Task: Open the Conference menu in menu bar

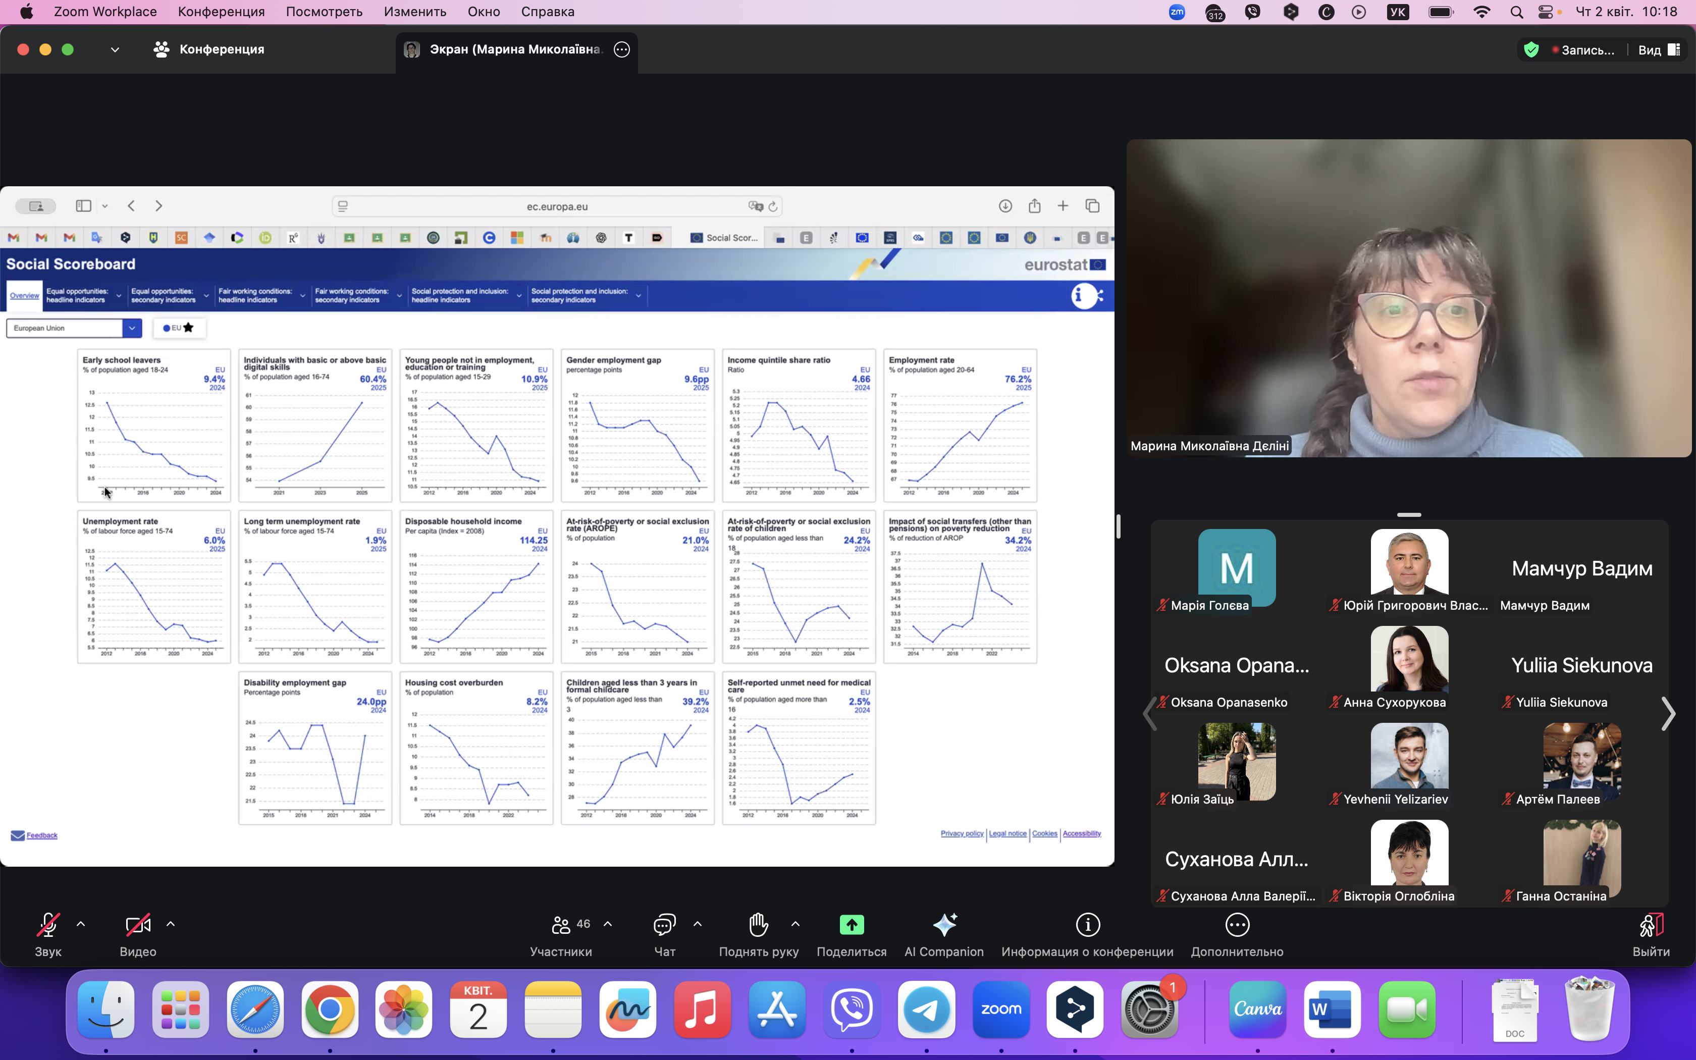Action: (221, 12)
